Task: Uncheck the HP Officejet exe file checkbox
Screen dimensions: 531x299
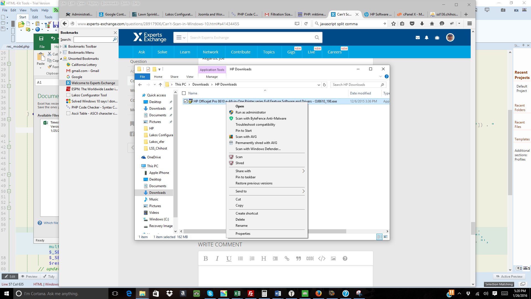Action: [x=186, y=101]
